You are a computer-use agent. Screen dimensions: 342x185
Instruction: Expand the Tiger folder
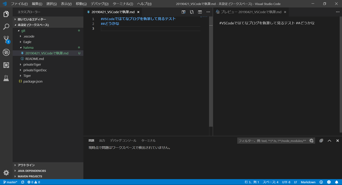[48, 76]
